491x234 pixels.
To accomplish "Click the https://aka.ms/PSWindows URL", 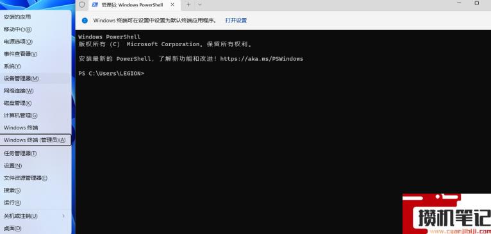I will pos(262,59).
